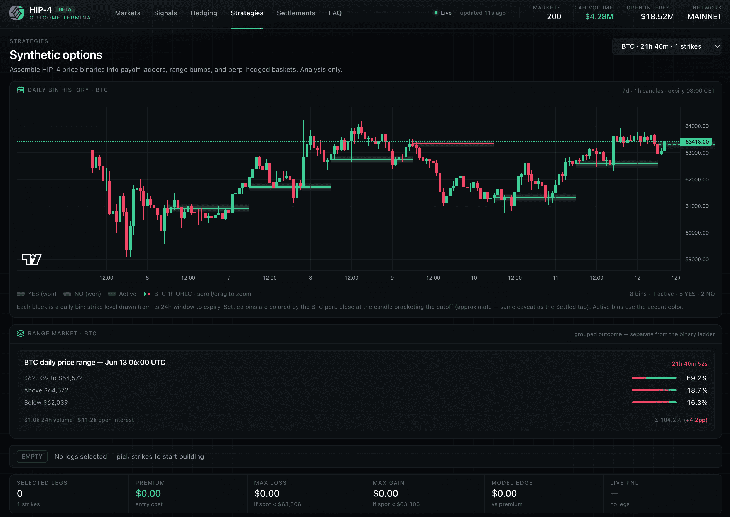Click the Selected Legs 0 value
Viewport: 730px width, 517px height.
point(20,493)
